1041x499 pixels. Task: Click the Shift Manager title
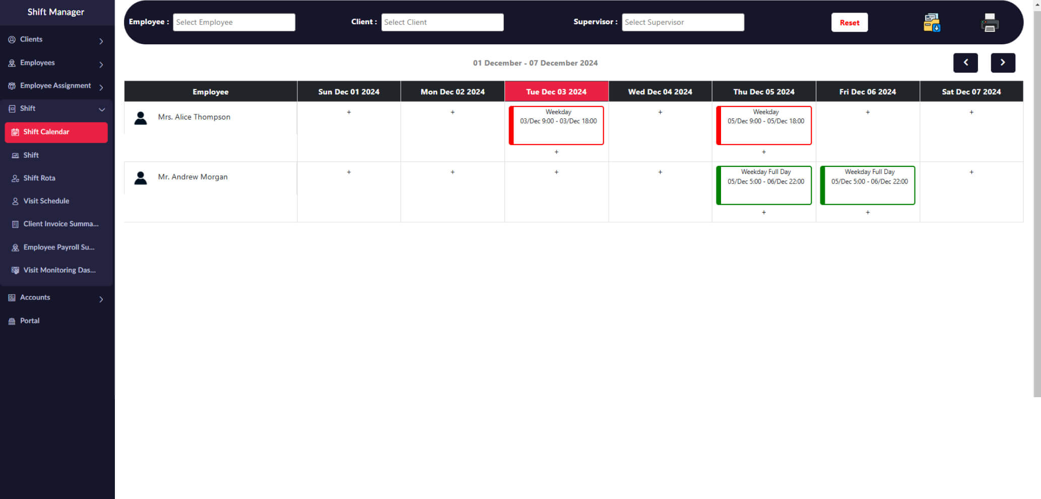pyautogui.click(x=56, y=12)
